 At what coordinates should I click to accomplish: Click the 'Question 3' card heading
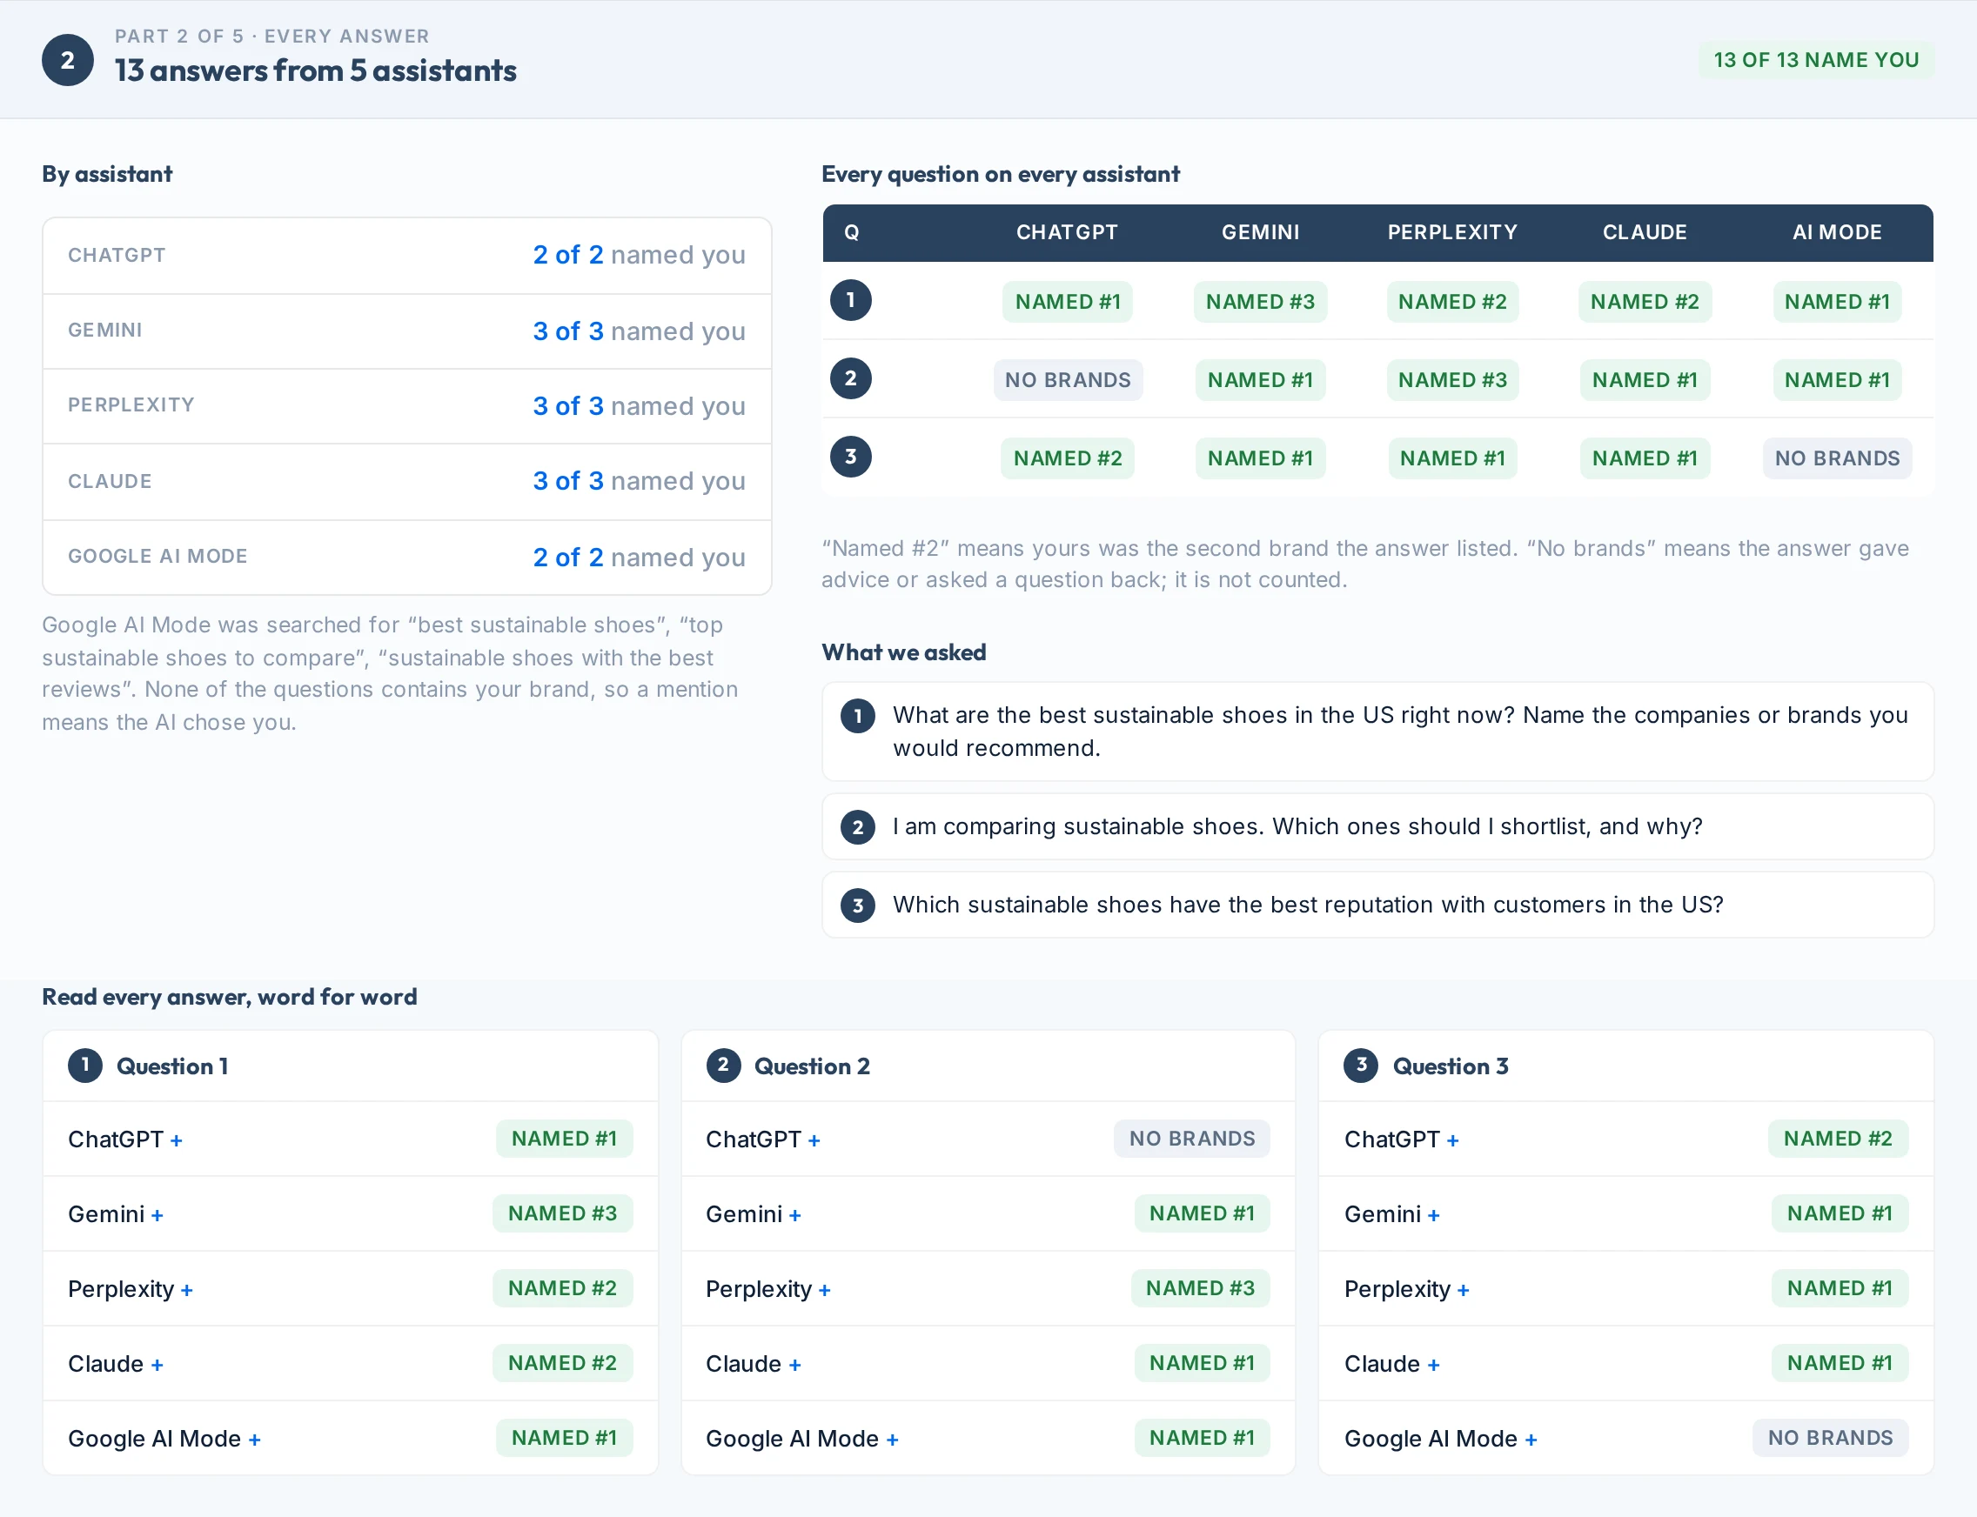pos(1451,1066)
